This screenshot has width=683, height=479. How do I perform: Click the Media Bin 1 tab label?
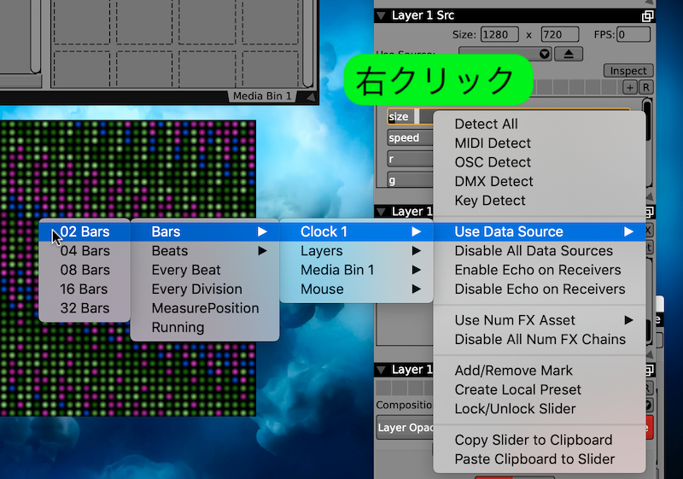[x=262, y=96]
